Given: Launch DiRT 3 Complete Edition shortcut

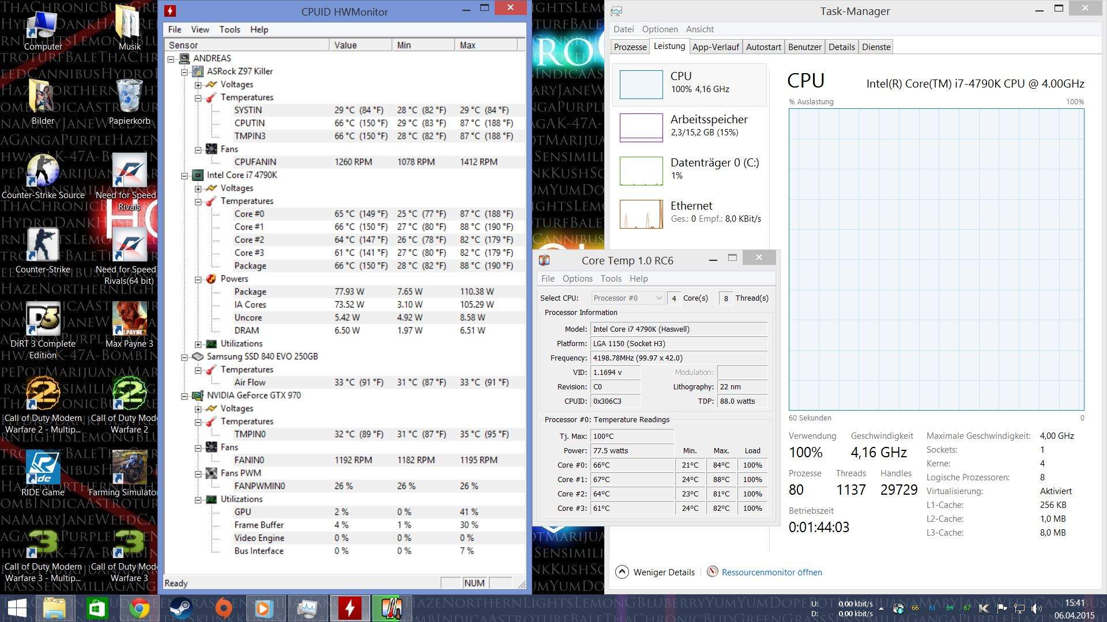Looking at the screenshot, I should [43, 331].
